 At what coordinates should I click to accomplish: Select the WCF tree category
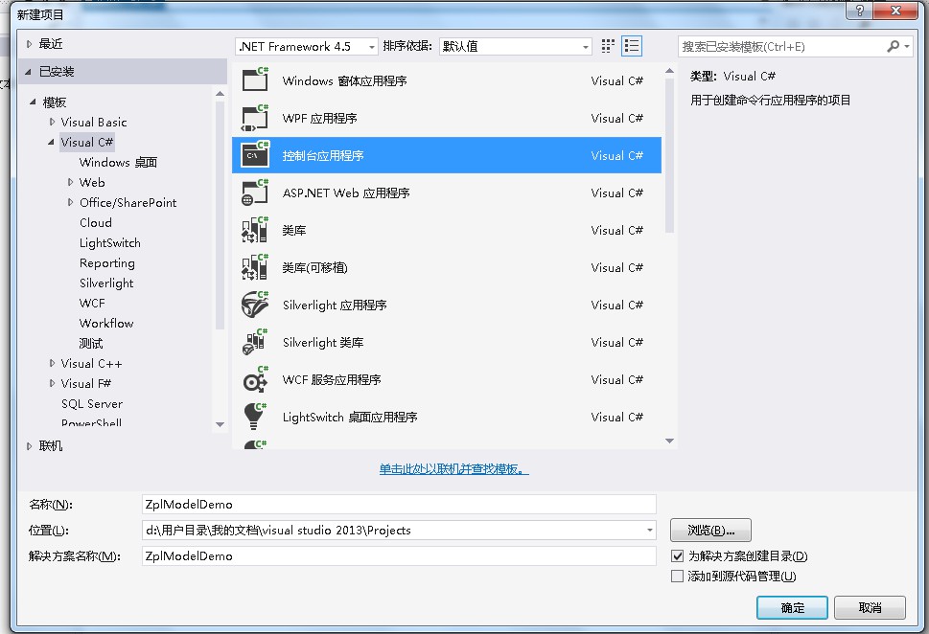92,303
